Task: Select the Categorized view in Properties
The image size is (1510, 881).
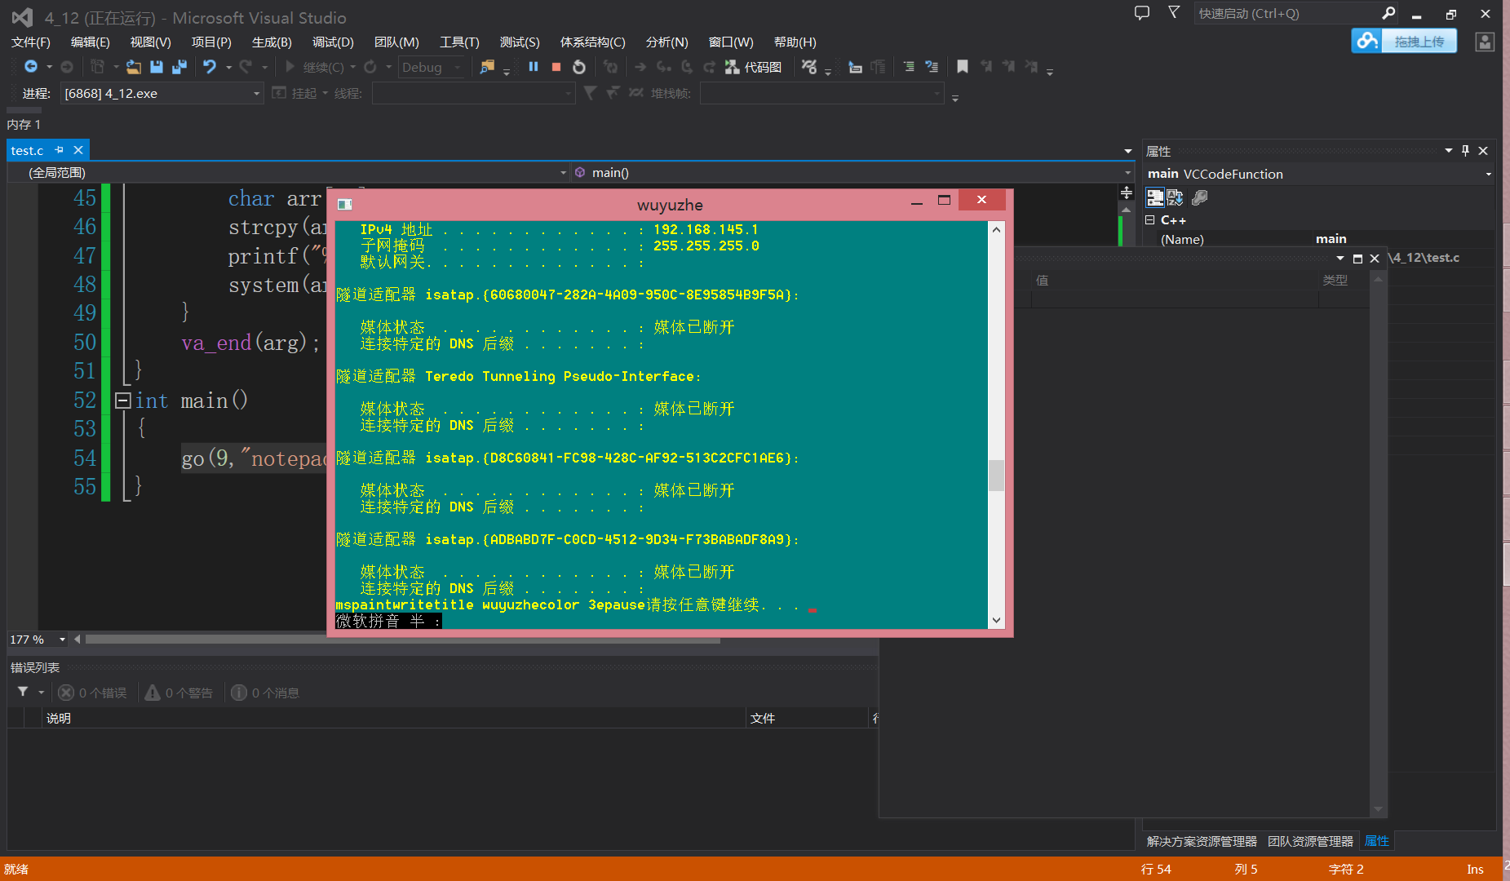Action: click(1154, 197)
